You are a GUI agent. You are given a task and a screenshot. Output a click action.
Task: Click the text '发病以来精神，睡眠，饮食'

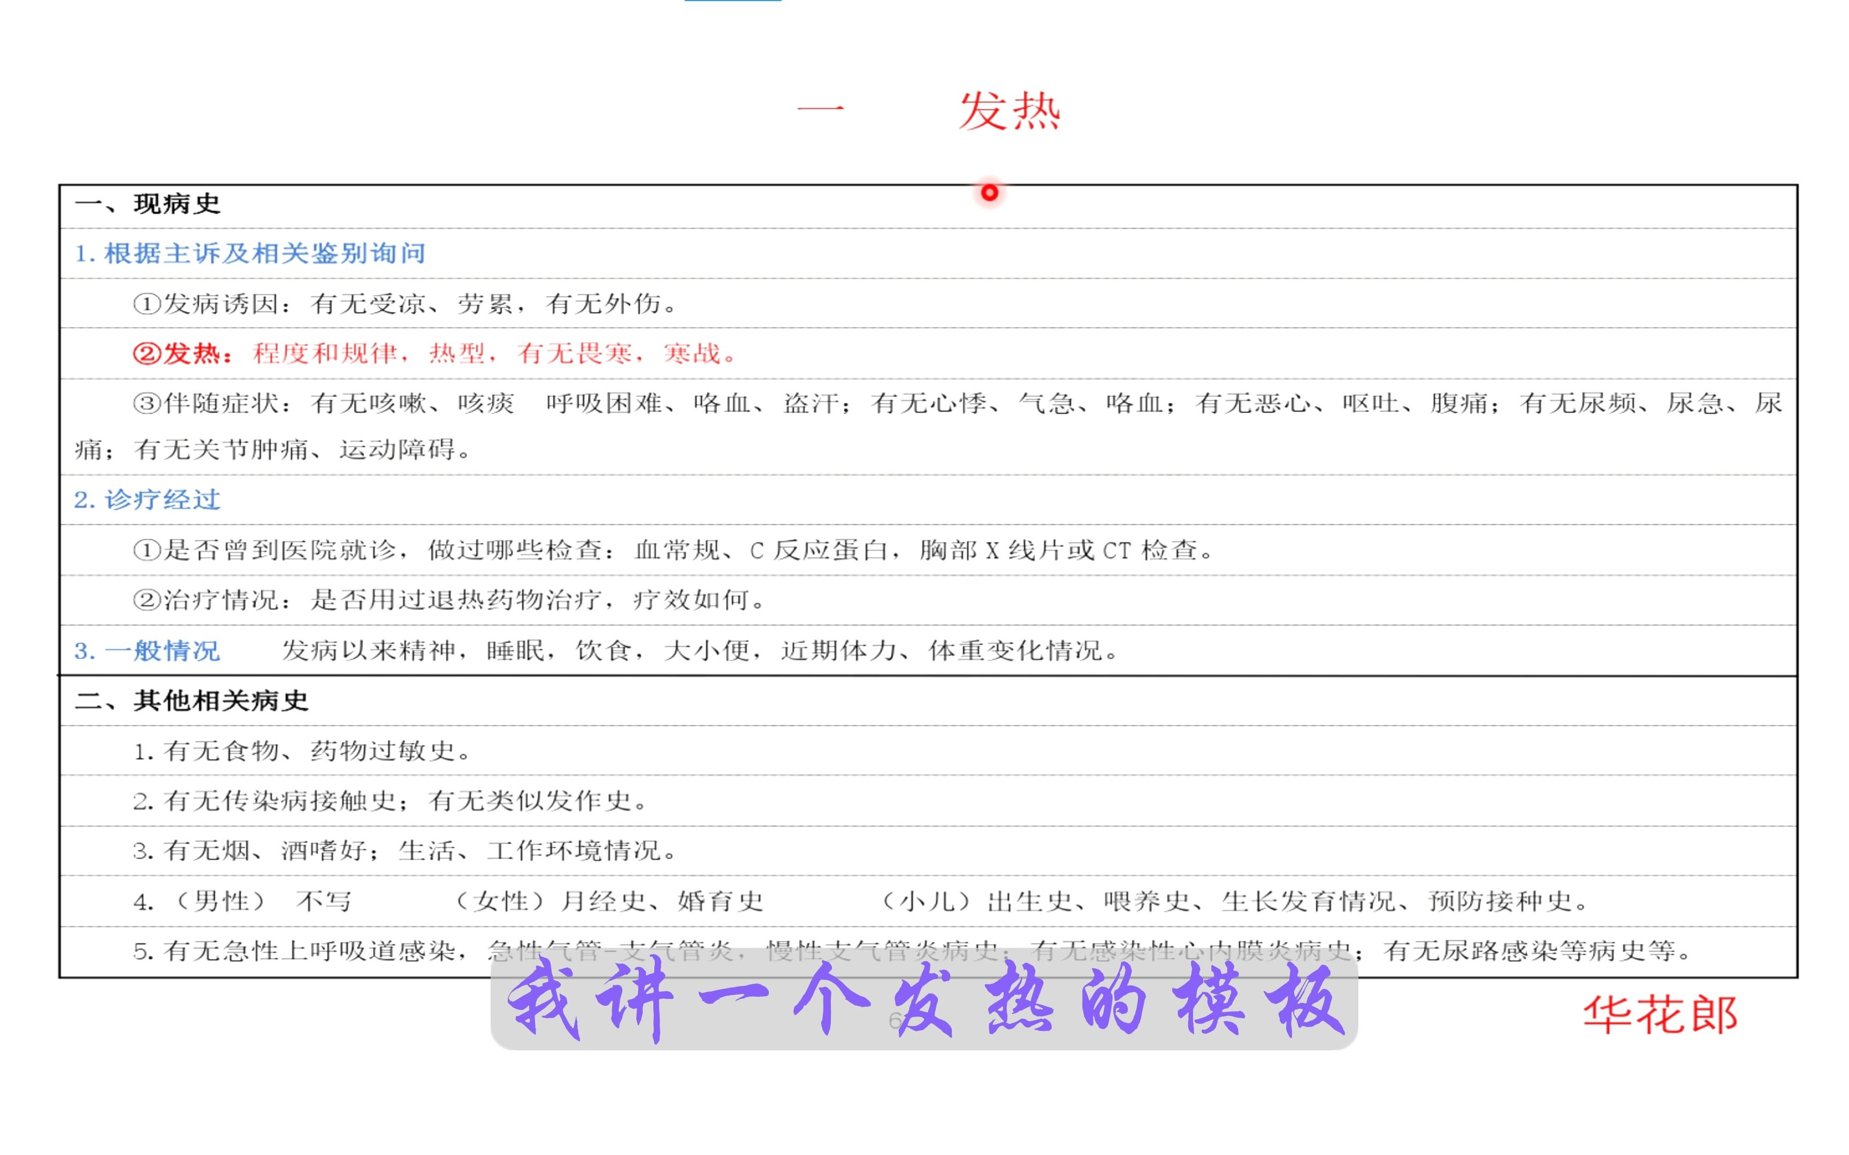[x=700, y=651]
